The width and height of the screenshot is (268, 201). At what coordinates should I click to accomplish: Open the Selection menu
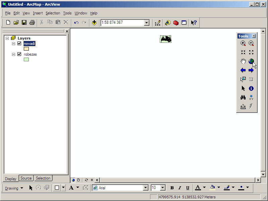point(53,13)
